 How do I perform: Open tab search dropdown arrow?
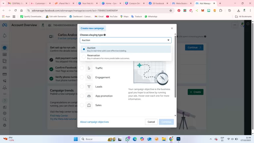(x=3, y=3)
